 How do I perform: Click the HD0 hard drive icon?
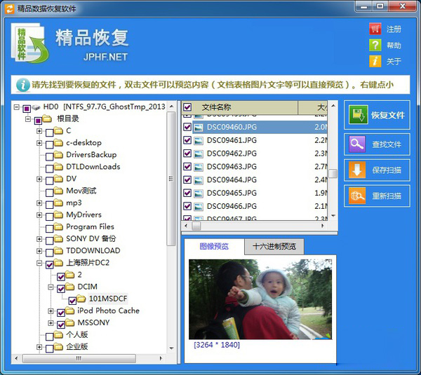(36, 107)
